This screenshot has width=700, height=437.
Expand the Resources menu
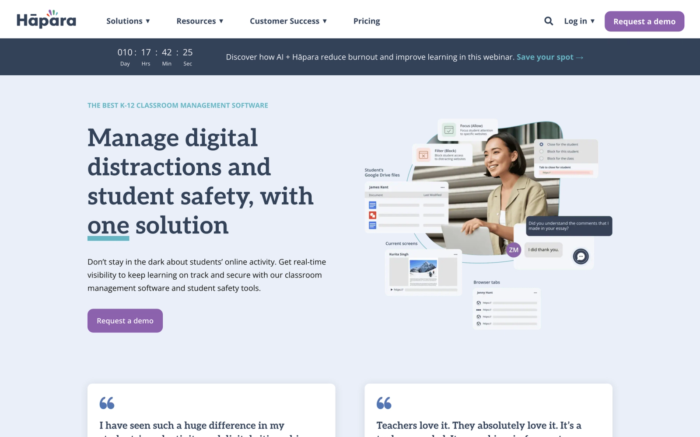200,21
